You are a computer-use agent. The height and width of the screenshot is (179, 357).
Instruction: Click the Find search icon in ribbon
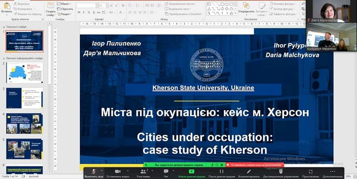coord(303,4)
